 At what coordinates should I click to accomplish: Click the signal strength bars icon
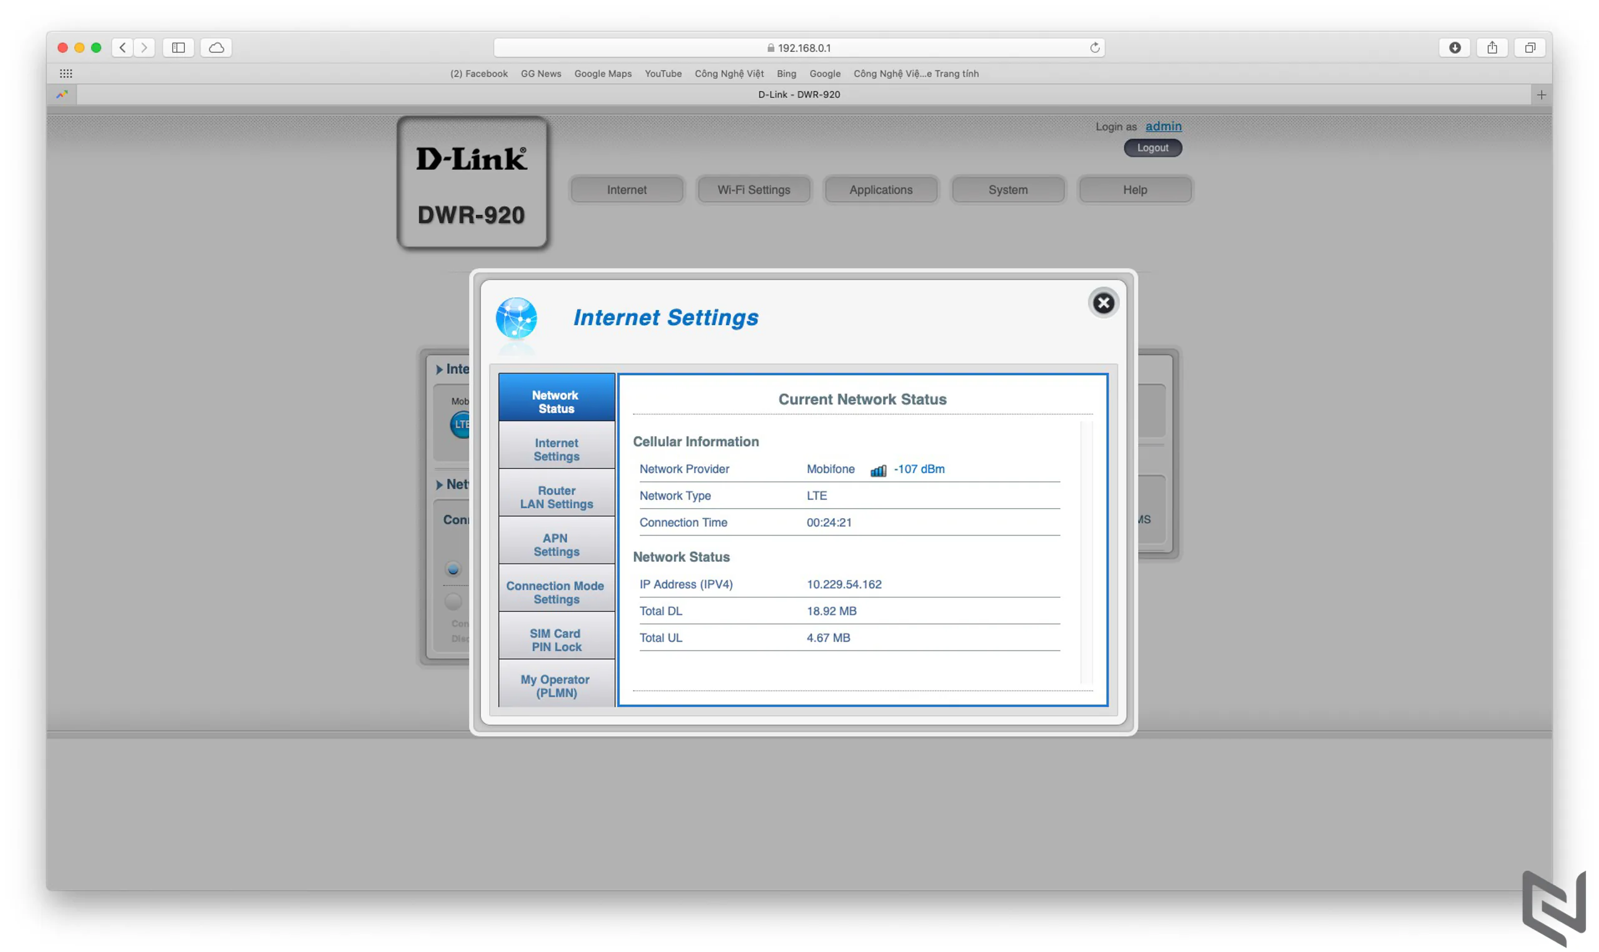pyautogui.click(x=878, y=470)
